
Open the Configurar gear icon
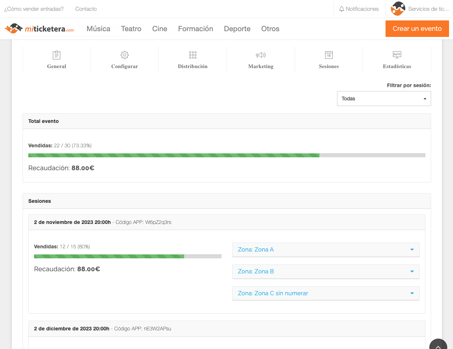pos(125,55)
